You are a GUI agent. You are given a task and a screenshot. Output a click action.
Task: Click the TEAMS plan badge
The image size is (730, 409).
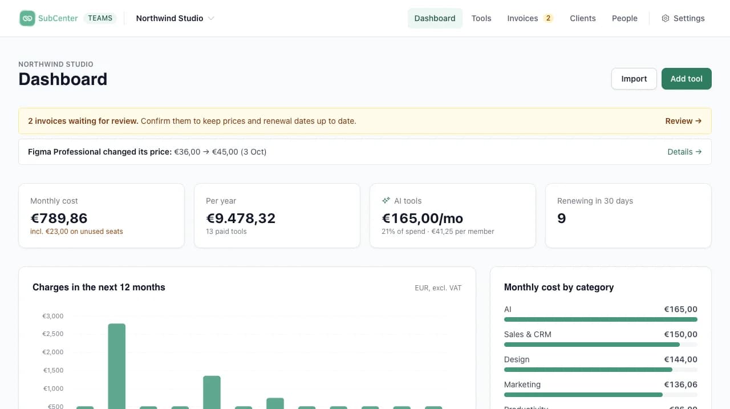click(100, 18)
